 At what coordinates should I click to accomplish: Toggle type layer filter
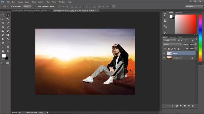coord(186,41)
